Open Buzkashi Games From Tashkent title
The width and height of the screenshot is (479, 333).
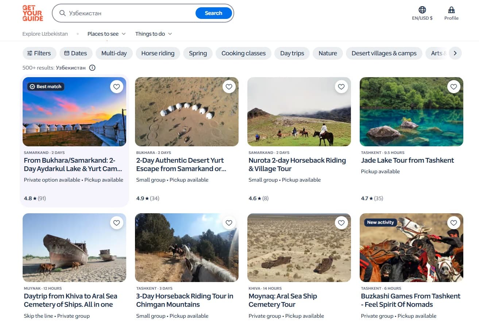(x=411, y=300)
